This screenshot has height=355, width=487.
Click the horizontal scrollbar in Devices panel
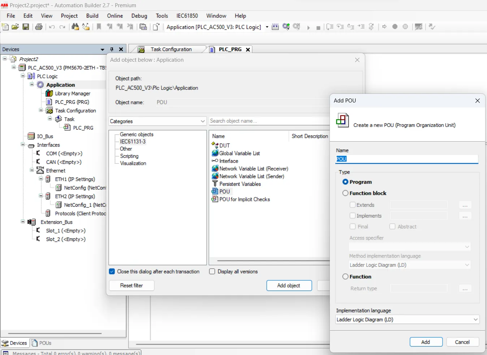[x=55, y=333]
